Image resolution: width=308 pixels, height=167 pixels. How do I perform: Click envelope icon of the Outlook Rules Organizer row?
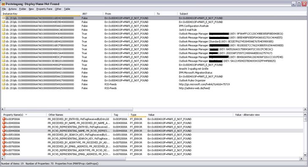tap(3, 80)
